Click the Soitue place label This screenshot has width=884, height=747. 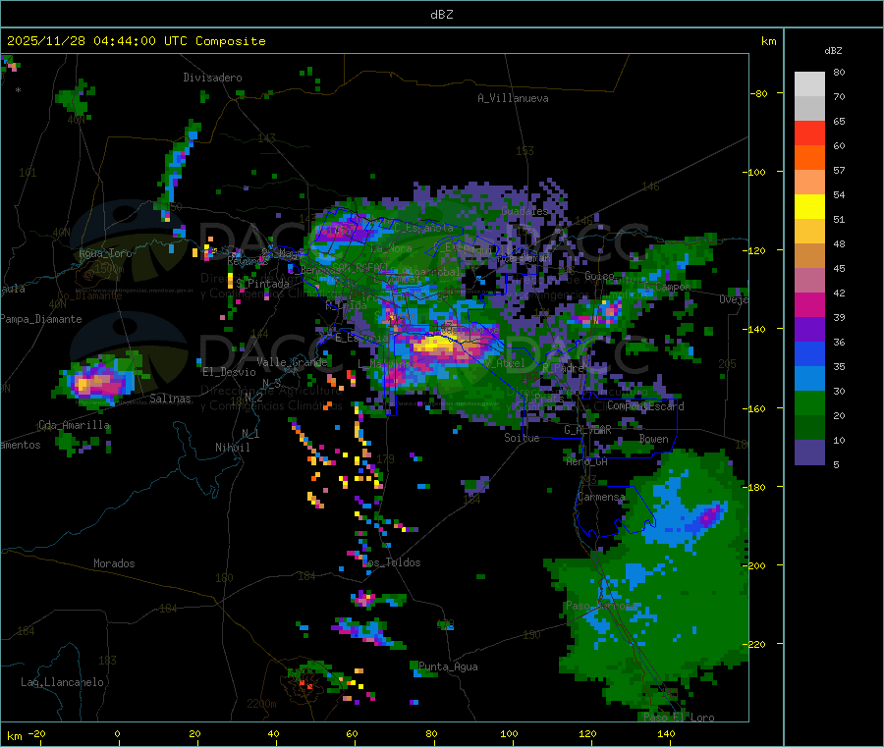[522, 438]
